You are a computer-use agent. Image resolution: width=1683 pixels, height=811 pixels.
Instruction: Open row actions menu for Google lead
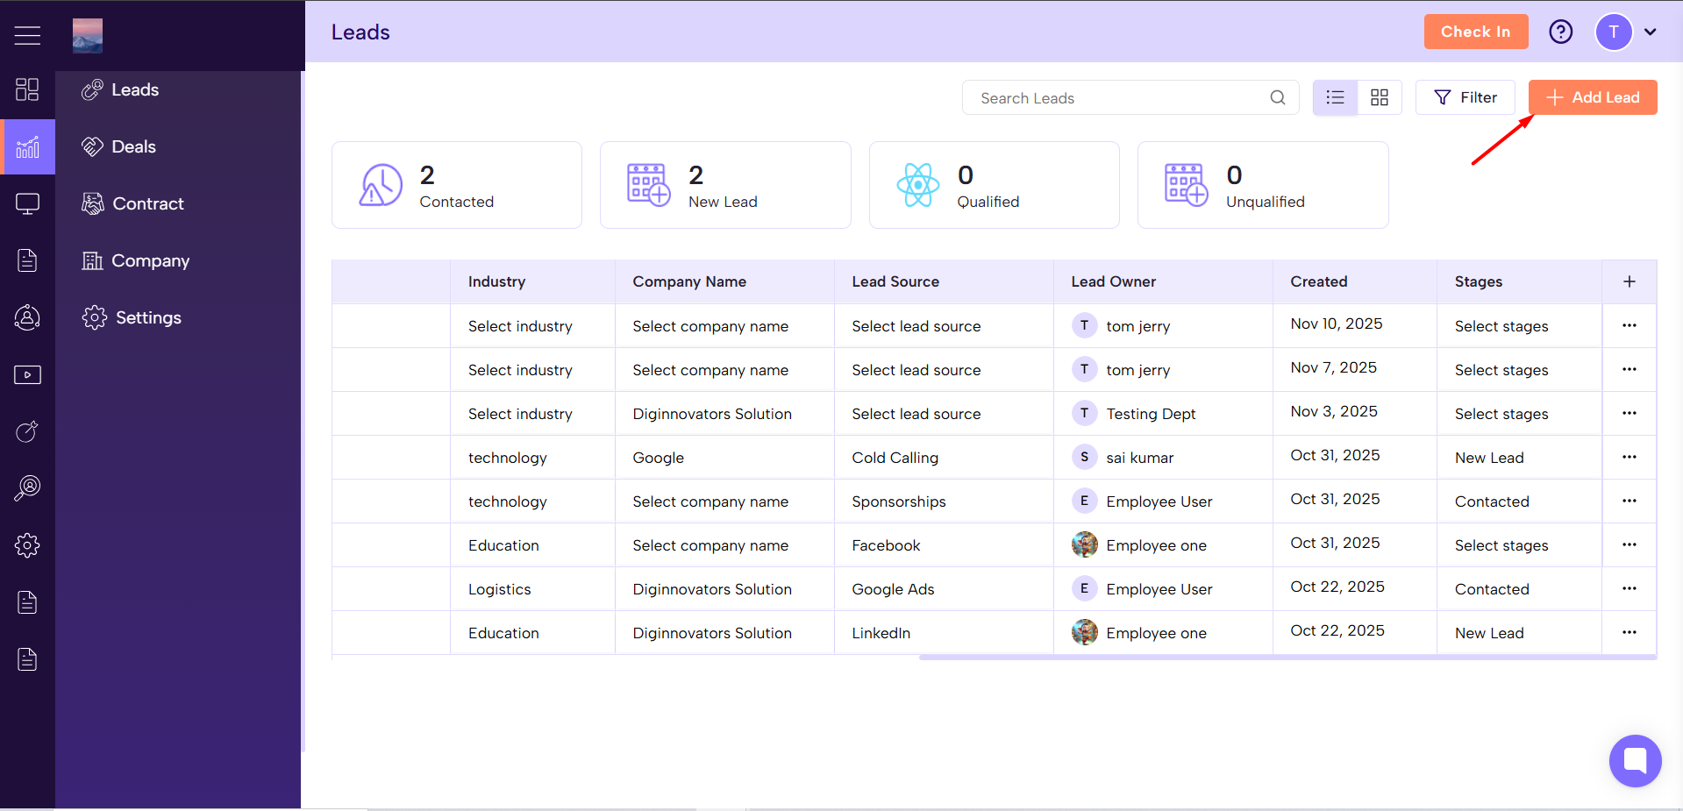pyautogui.click(x=1629, y=457)
